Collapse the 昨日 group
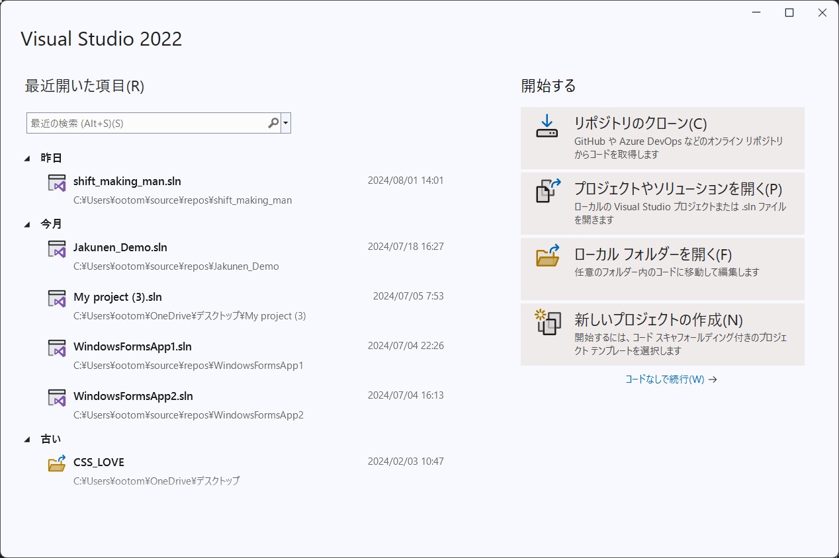Screen dimensions: 839x558 pyautogui.click(x=27, y=158)
